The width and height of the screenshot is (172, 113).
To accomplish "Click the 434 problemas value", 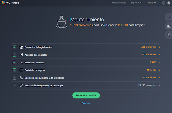I will click(x=149, y=47).
